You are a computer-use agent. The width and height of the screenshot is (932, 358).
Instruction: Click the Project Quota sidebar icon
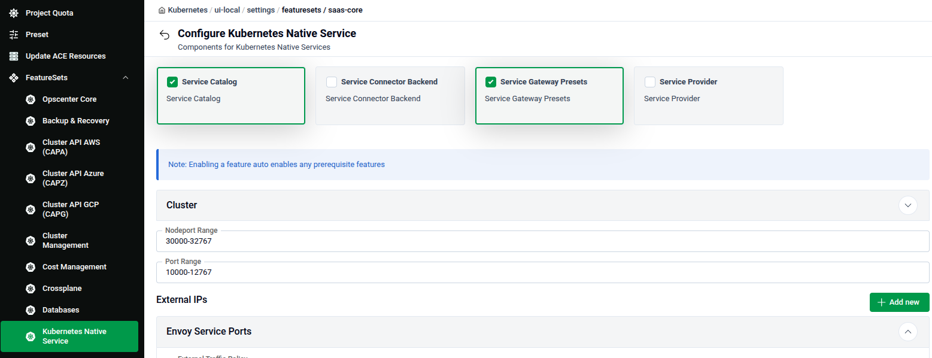(x=14, y=13)
